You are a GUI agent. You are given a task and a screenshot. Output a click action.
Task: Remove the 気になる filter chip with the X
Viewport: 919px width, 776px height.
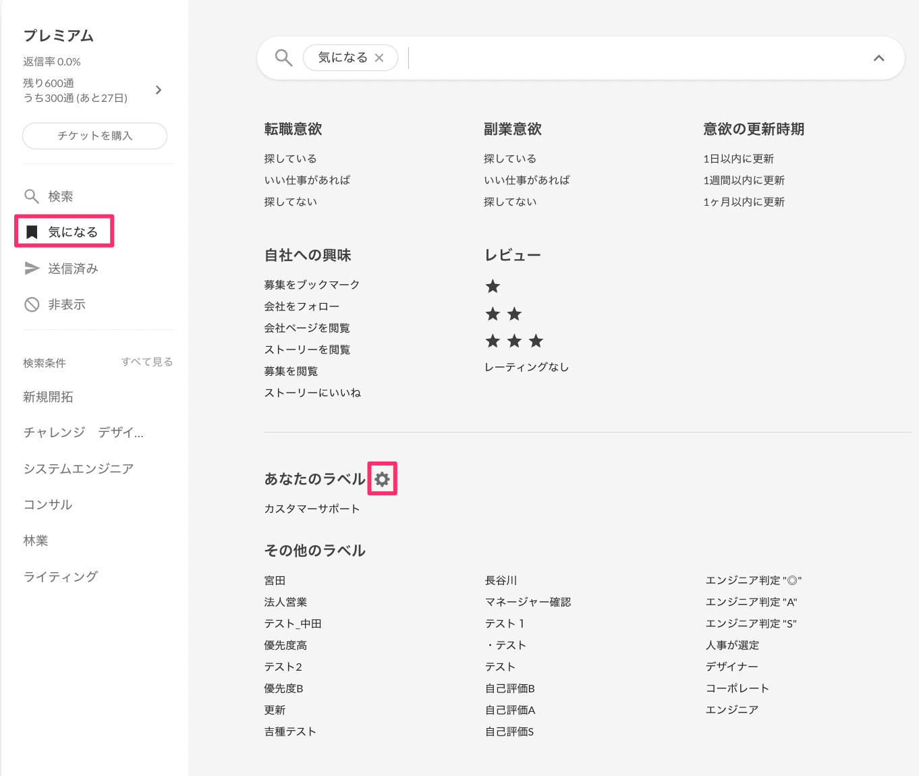click(379, 57)
